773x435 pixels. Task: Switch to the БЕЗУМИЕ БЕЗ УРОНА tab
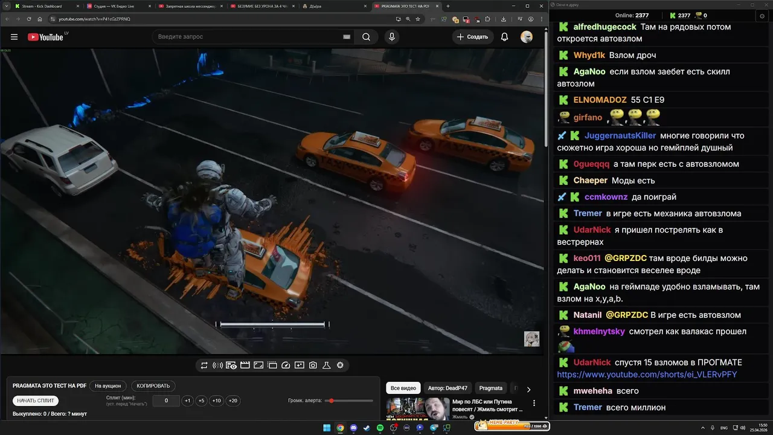pos(261,6)
